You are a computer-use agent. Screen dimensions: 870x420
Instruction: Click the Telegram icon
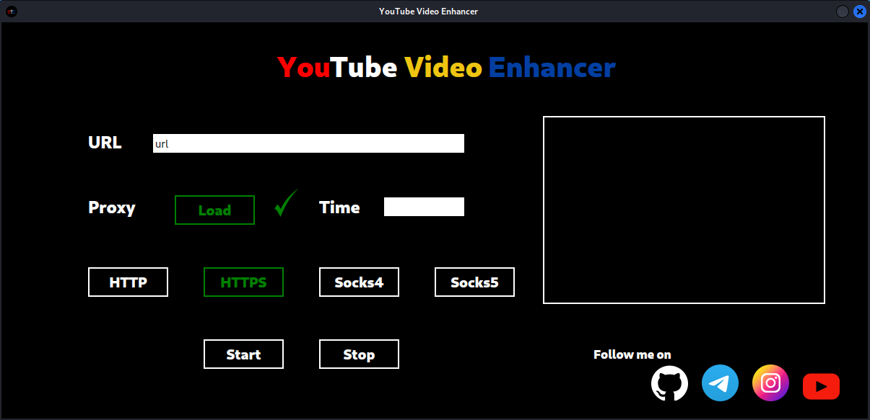[x=720, y=383]
